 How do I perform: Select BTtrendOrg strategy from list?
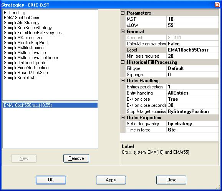pyautogui.click(x=15, y=13)
